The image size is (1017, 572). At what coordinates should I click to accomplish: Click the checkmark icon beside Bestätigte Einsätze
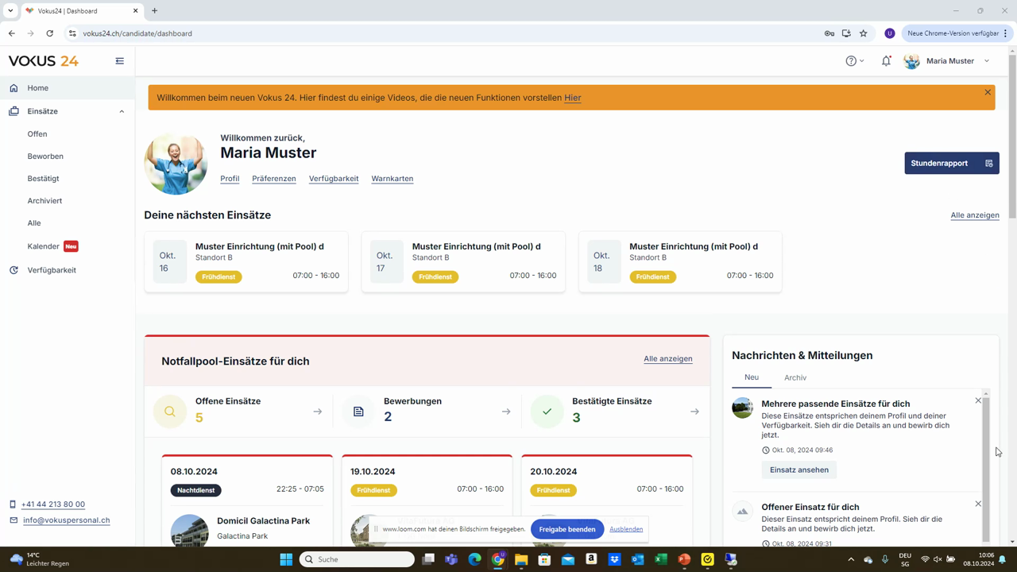point(547,412)
